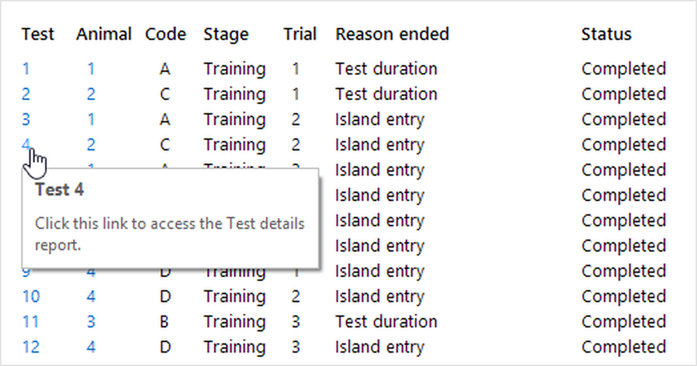The height and width of the screenshot is (366, 697).
Task: Open Animal 2 link in Test 2 row
Action: pyautogui.click(x=90, y=94)
